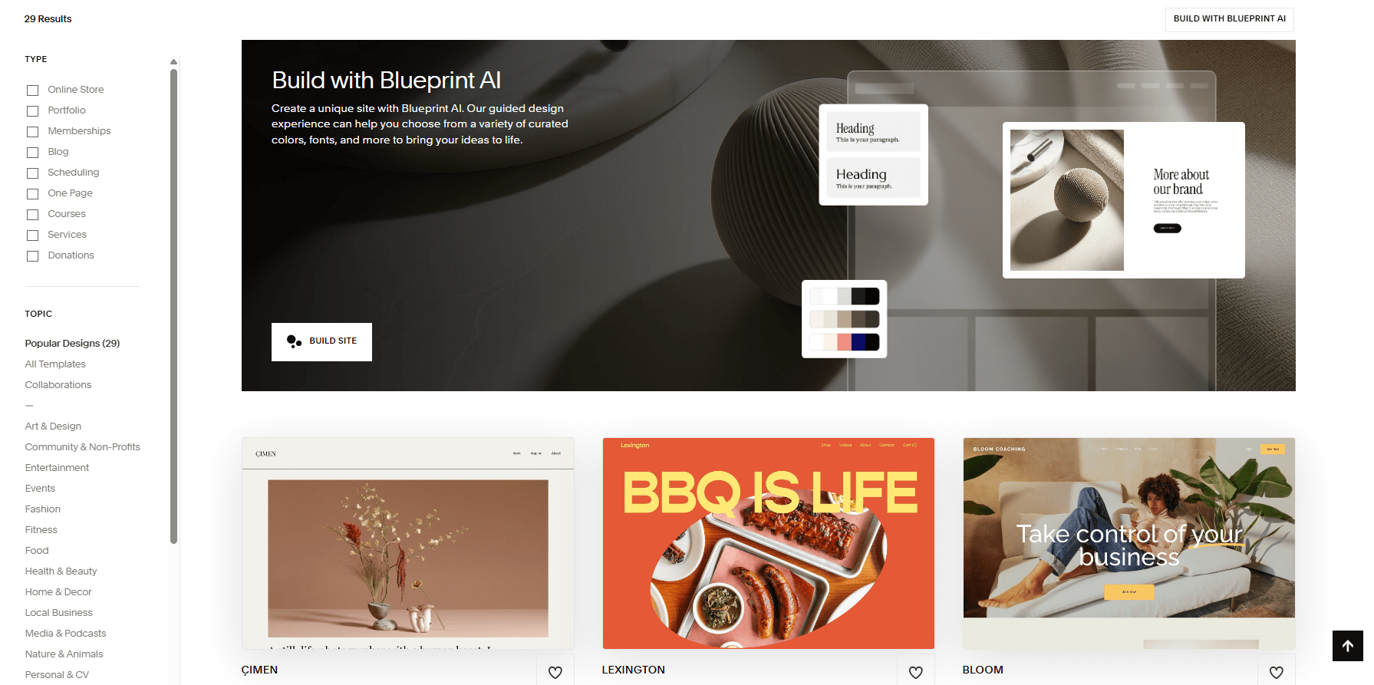Viewport: 1374px width, 685px height.
Task: Favorite the Çimen template with heart icon
Action: point(555,672)
